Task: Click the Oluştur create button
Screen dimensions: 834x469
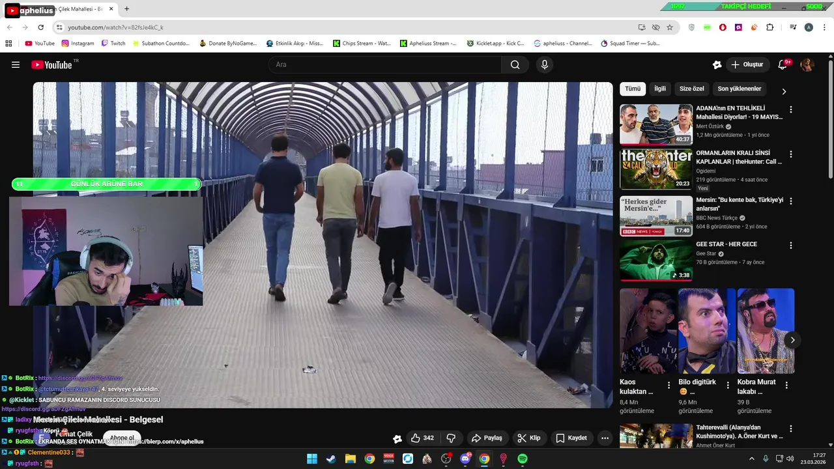Action: [747, 64]
